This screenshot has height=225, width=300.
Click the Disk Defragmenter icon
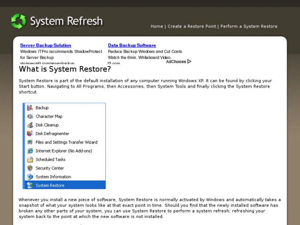pyautogui.click(x=30, y=133)
